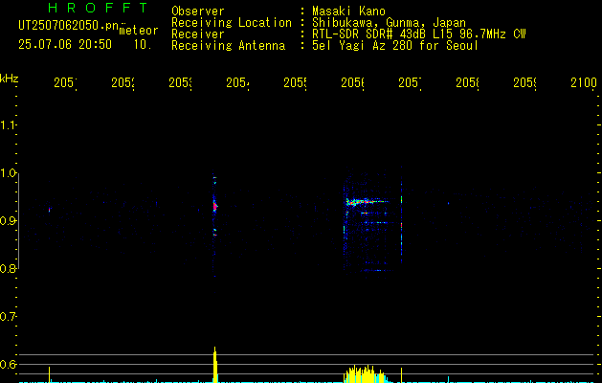Click the 'Receiving Antenna' label

(x=229, y=46)
